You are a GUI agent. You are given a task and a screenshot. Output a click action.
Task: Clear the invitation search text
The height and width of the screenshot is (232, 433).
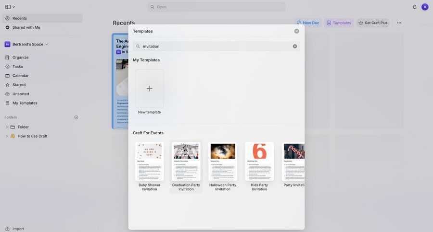[x=295, y=46]
